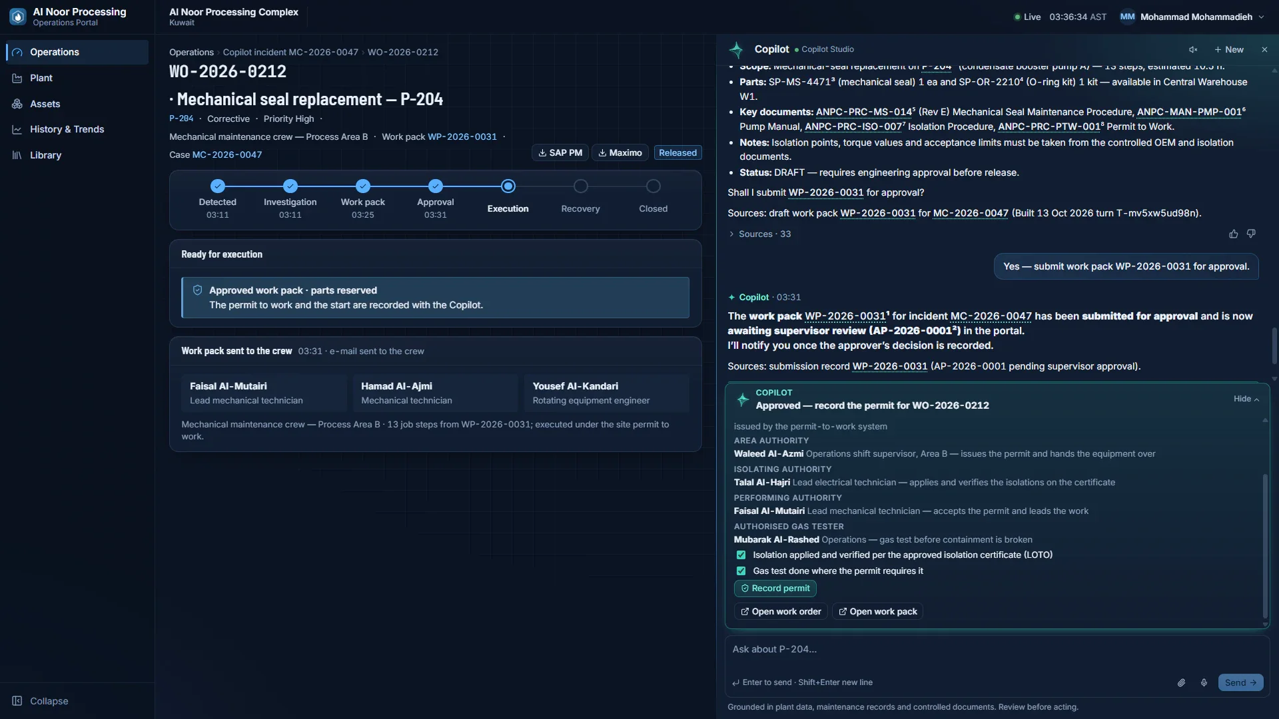Hide the Copilot approval card
The height and width of the screenshot is (719, 1279).
pos(1246,399)
